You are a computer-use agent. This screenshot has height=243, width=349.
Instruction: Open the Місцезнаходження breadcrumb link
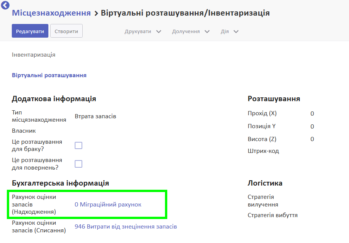point(51,13)
